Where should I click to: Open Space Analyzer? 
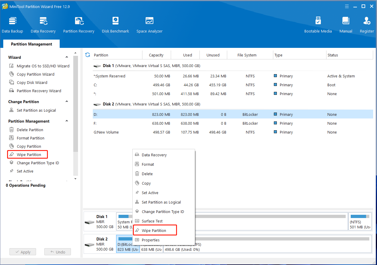coord(149,25)
